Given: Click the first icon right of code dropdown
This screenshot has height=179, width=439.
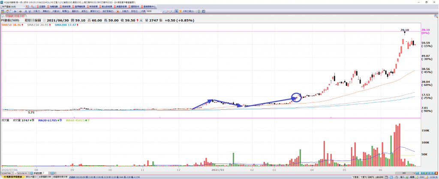Looking at the screenshot, I should (164, 11).
